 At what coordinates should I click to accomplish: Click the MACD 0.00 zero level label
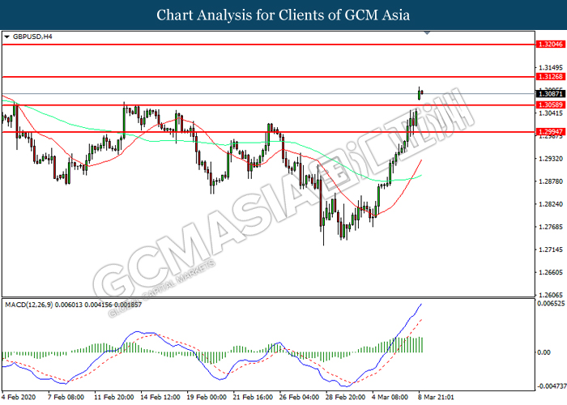point(544,352)
